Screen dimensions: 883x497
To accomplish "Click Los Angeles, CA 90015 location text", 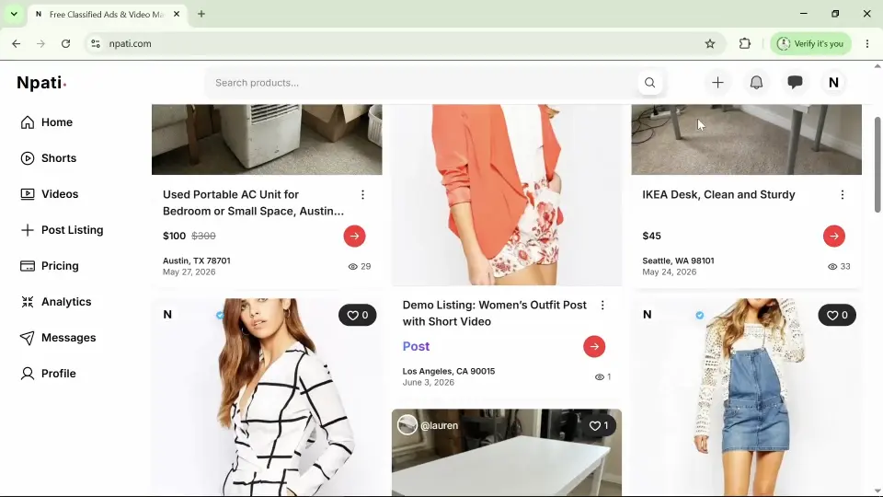I will [448, 371].
